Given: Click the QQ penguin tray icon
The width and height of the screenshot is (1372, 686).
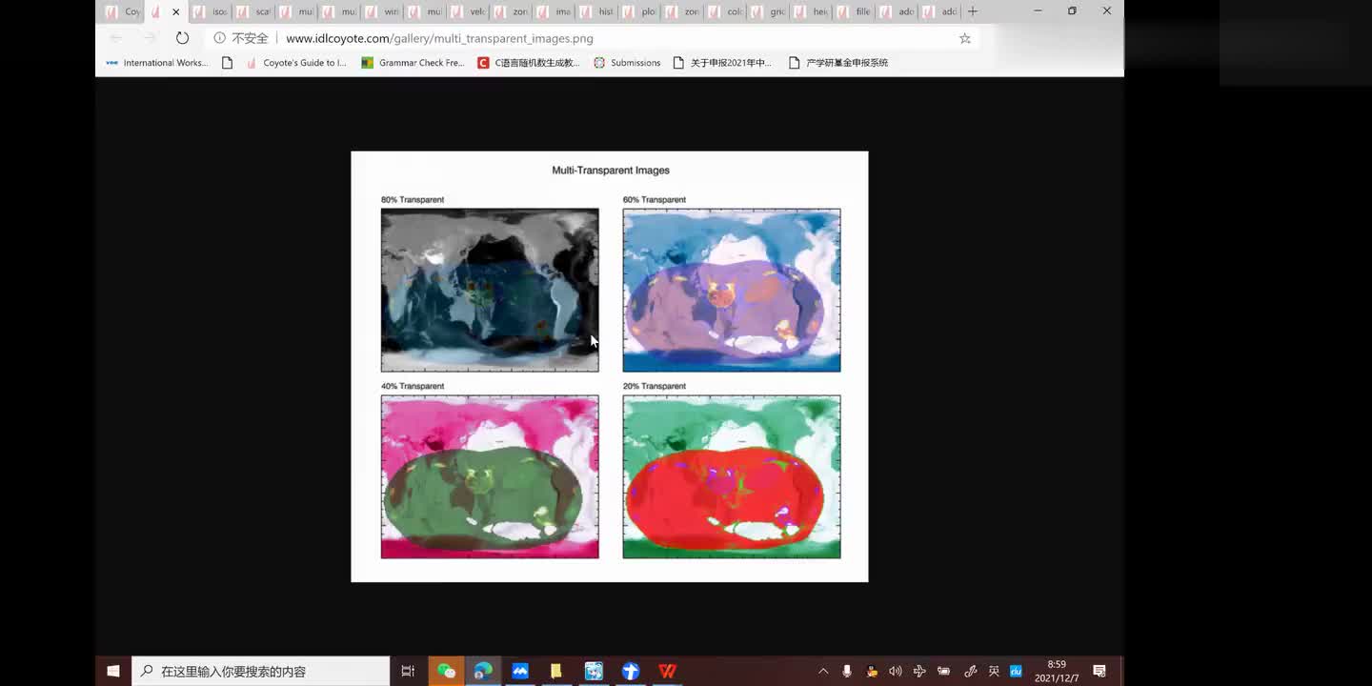Looking at the screenshot, I should pos(872,671).
